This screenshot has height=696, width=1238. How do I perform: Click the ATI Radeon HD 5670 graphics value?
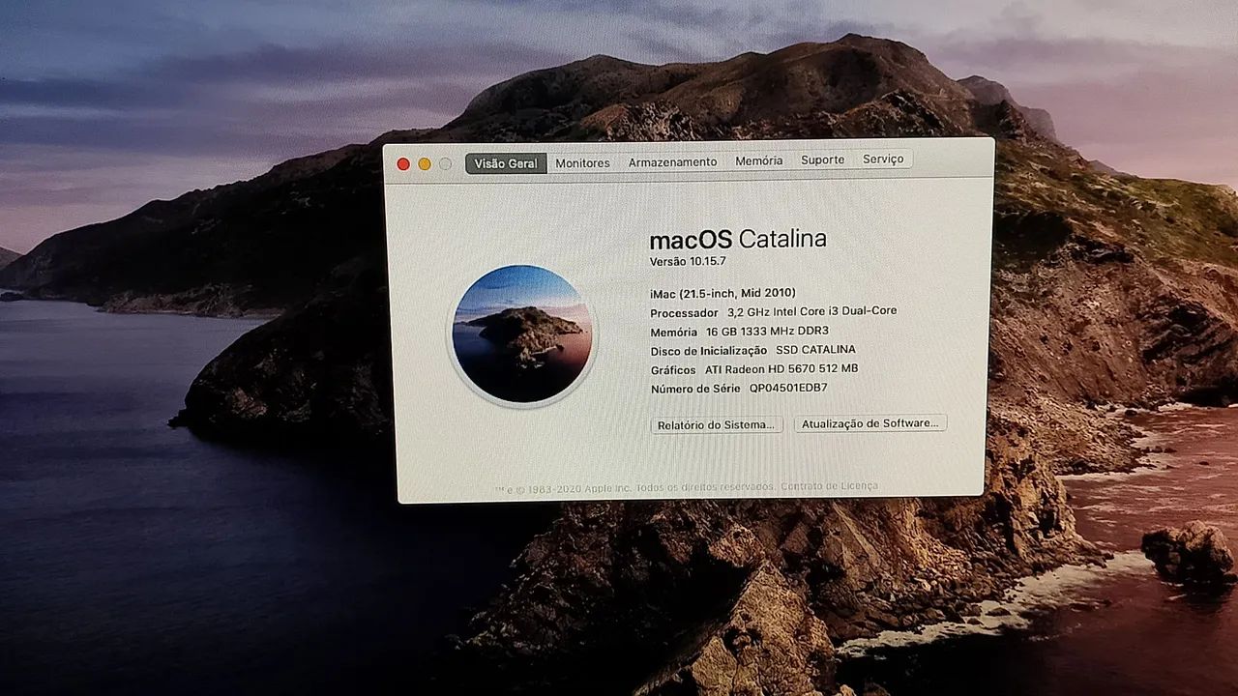781,368
